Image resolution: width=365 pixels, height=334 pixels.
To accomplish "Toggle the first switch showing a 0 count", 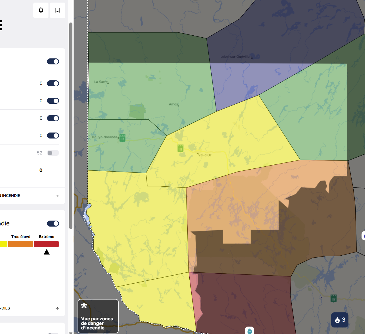I will (53, 83).
